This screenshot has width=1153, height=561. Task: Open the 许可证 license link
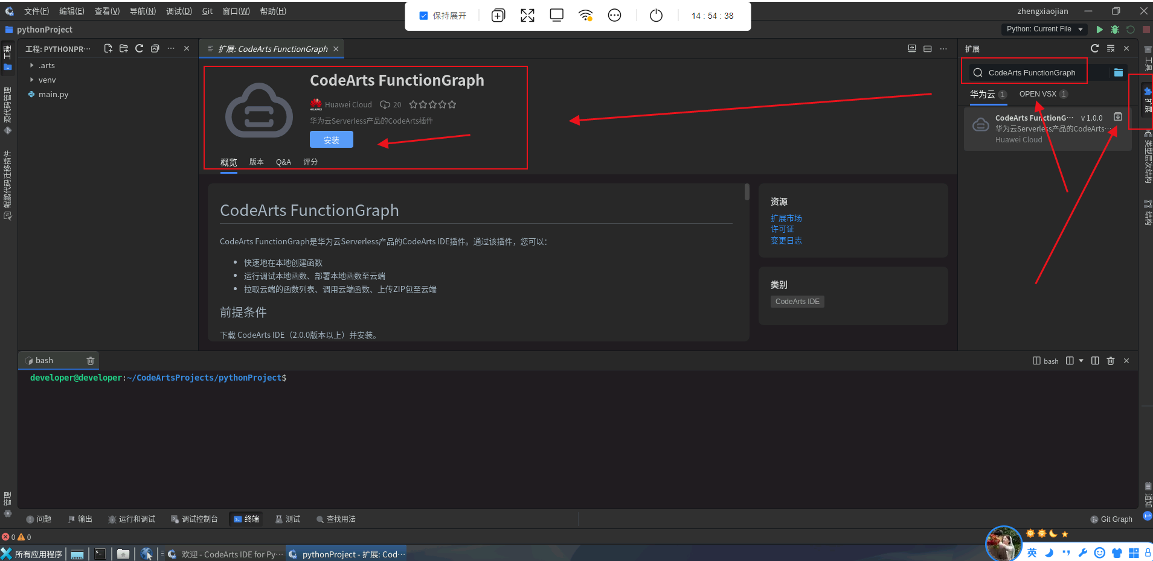pos(783,229)
